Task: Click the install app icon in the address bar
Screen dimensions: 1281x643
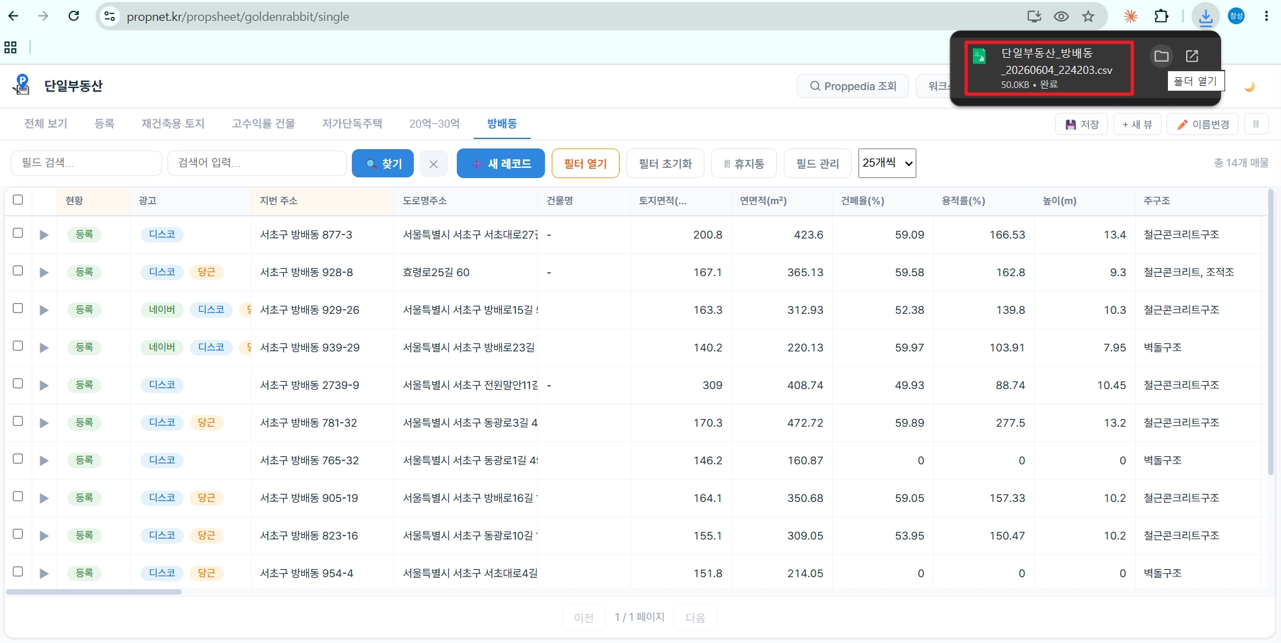Action: [x=1034, y=16]
